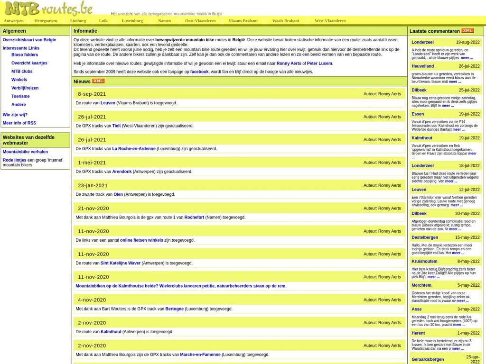The image size is (486, 364).
Task: Open the Arendonk route link
Action: [122, 172]
